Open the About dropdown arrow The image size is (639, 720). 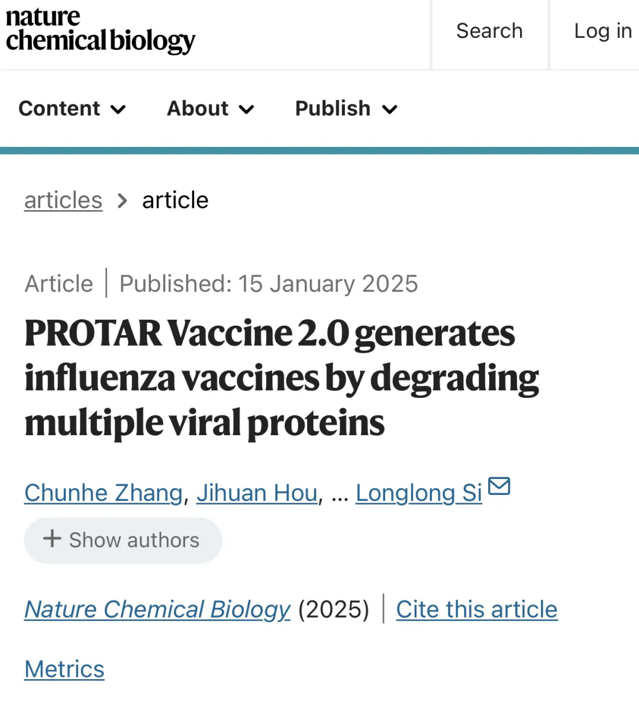pyautogui.click(x=247, y=110)
